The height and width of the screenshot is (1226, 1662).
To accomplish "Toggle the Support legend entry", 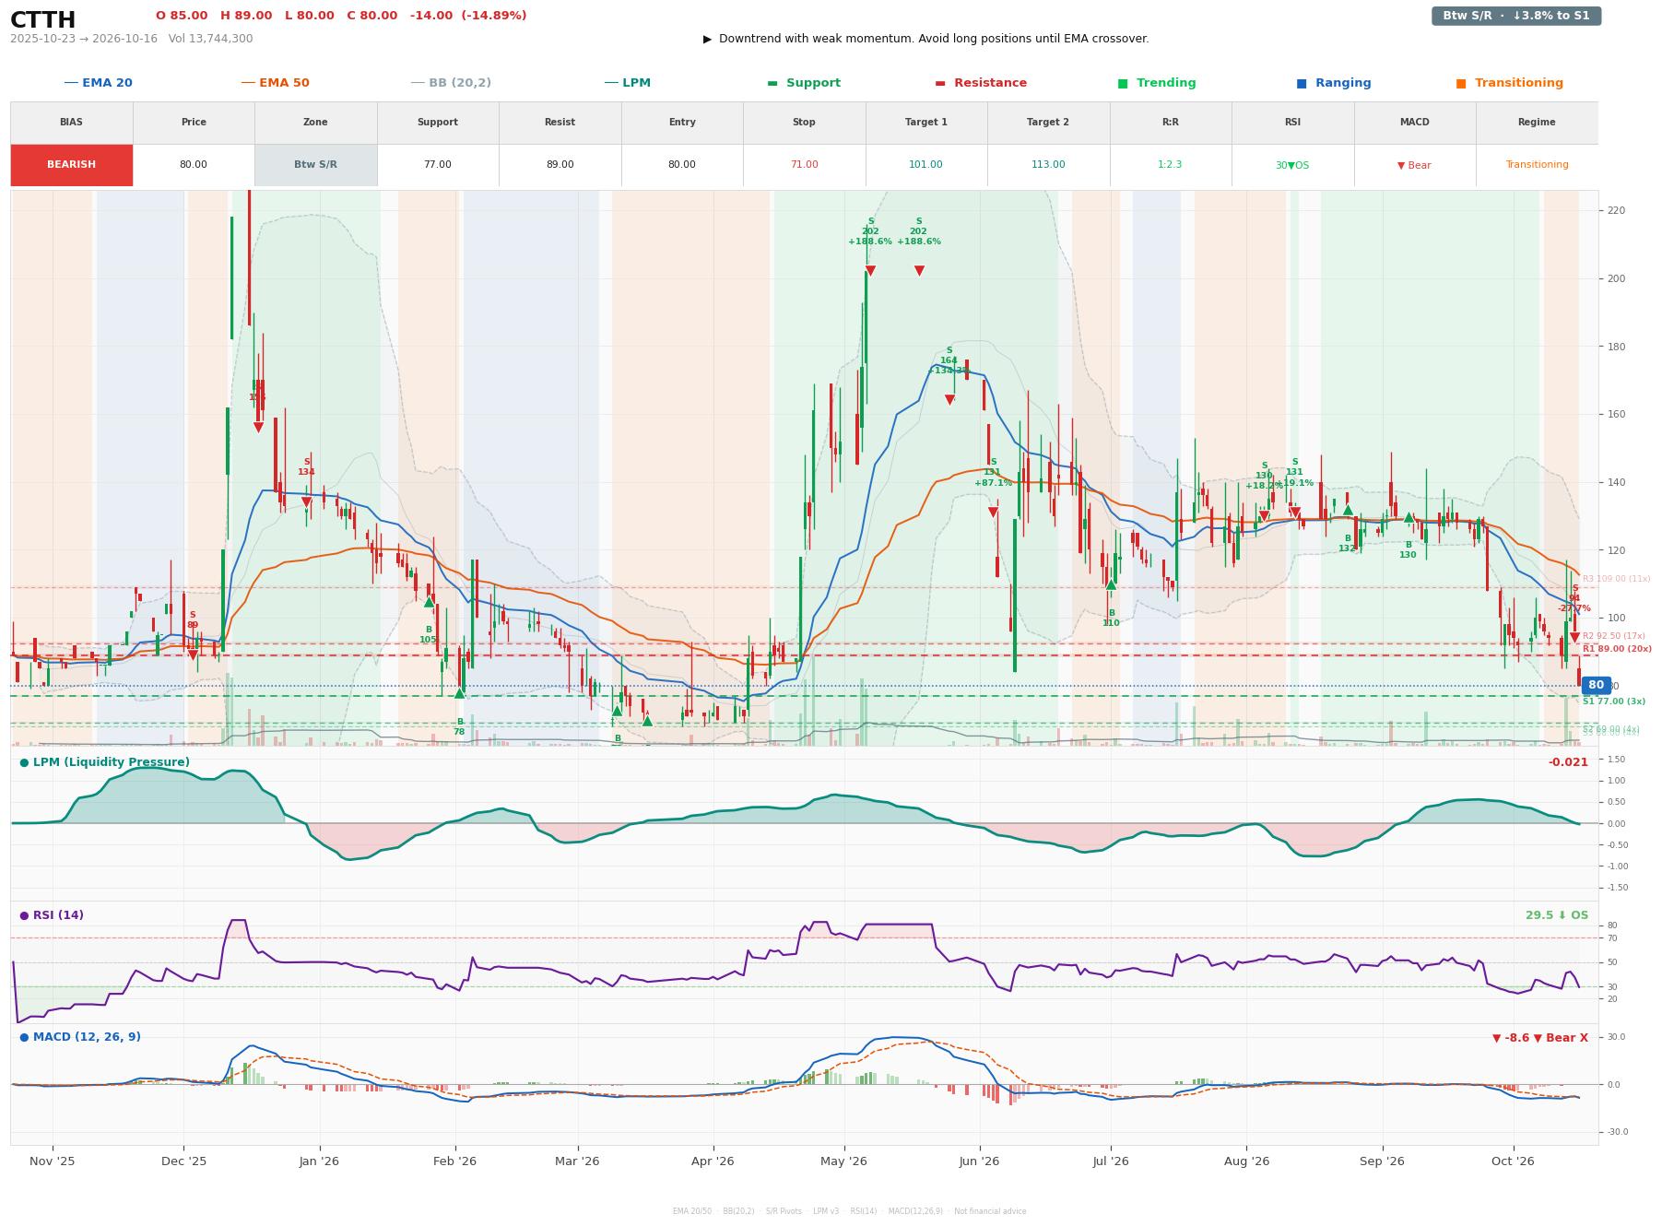I will coord(803,83).
